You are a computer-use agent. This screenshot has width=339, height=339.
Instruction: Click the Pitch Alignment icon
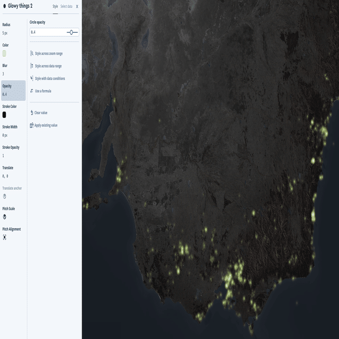tap(4, 237)
